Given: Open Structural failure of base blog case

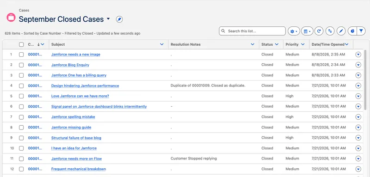Looking at the screenshot, I should 76,138.
